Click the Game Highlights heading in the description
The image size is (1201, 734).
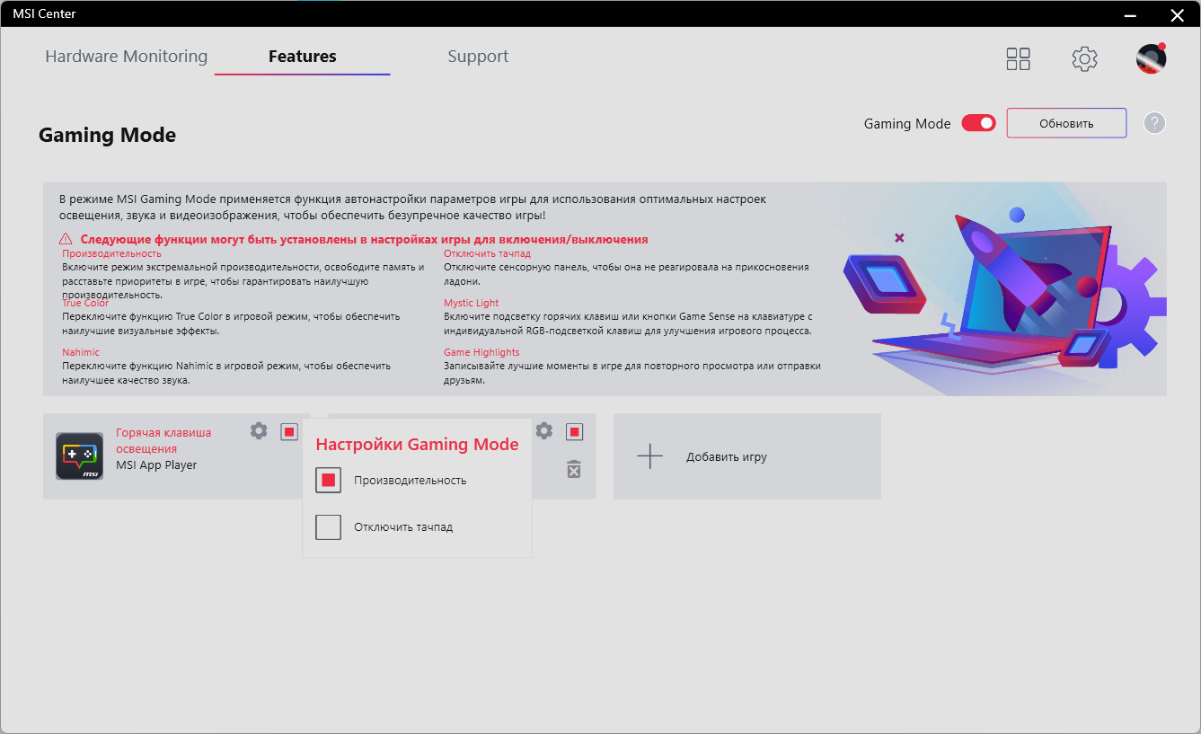[481, 352]
